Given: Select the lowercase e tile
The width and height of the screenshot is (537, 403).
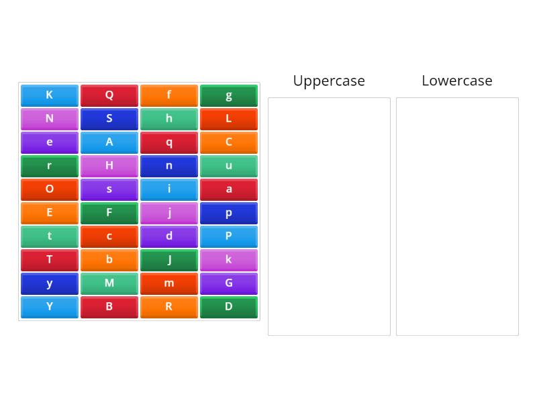Looking at the screenshot, I should (x=49, y=142).
